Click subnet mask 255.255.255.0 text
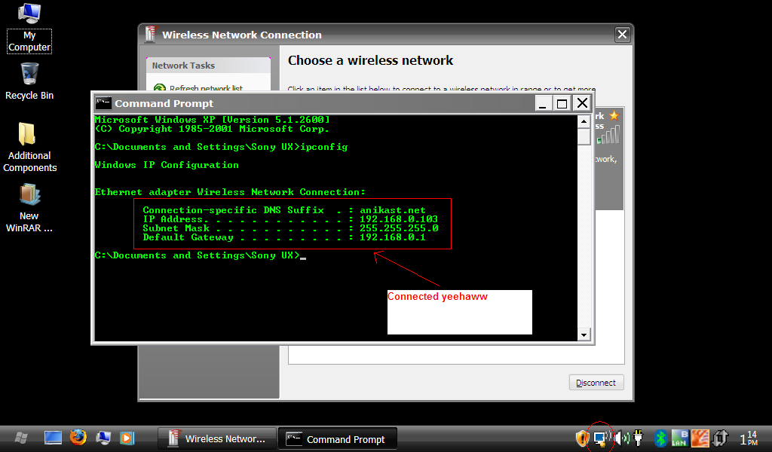Screen dimensions: 772x452 pyautogui.click(x=399, y=228)
